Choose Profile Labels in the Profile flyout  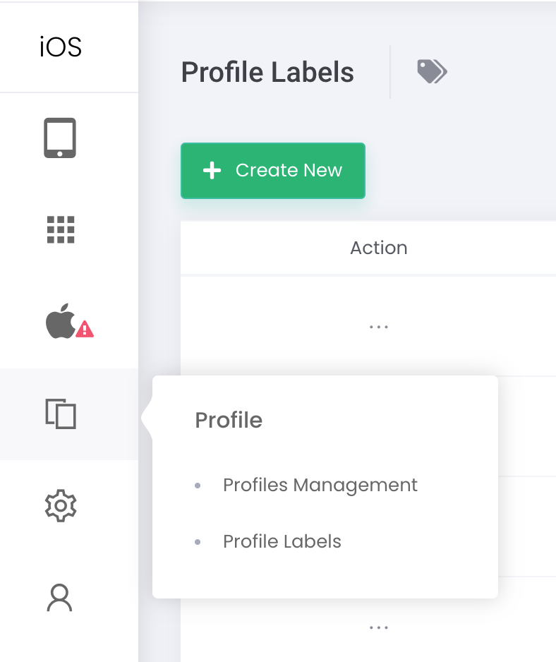click(282, 542)
